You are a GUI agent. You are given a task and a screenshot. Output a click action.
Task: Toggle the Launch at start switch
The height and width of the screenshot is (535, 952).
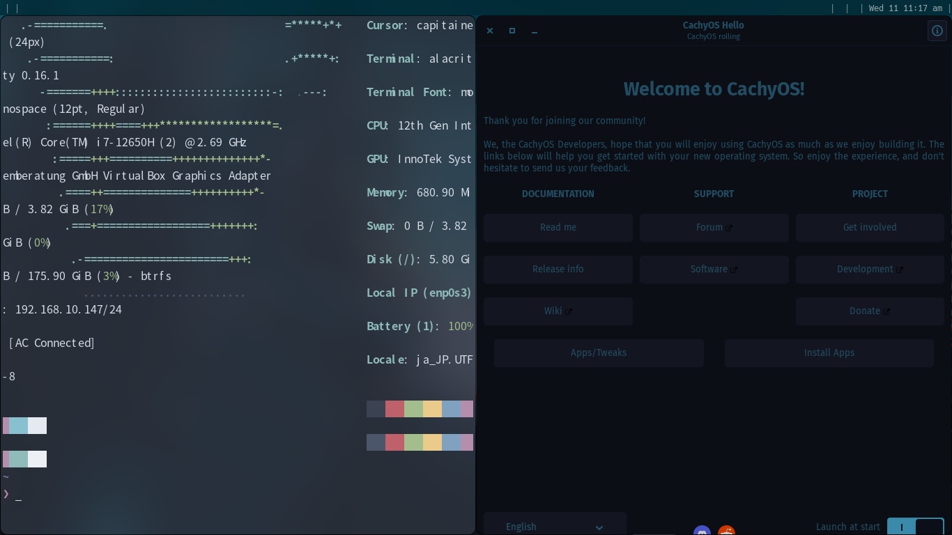pos(915,527)
